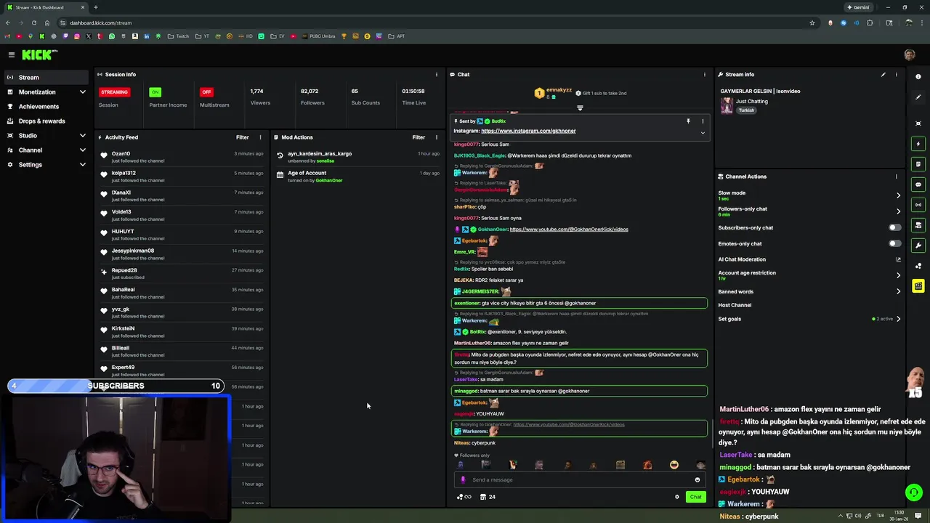Viewport: 930px width, 523px height.
Task: Open Banned words chevron
Action: [x=899, y=291]
